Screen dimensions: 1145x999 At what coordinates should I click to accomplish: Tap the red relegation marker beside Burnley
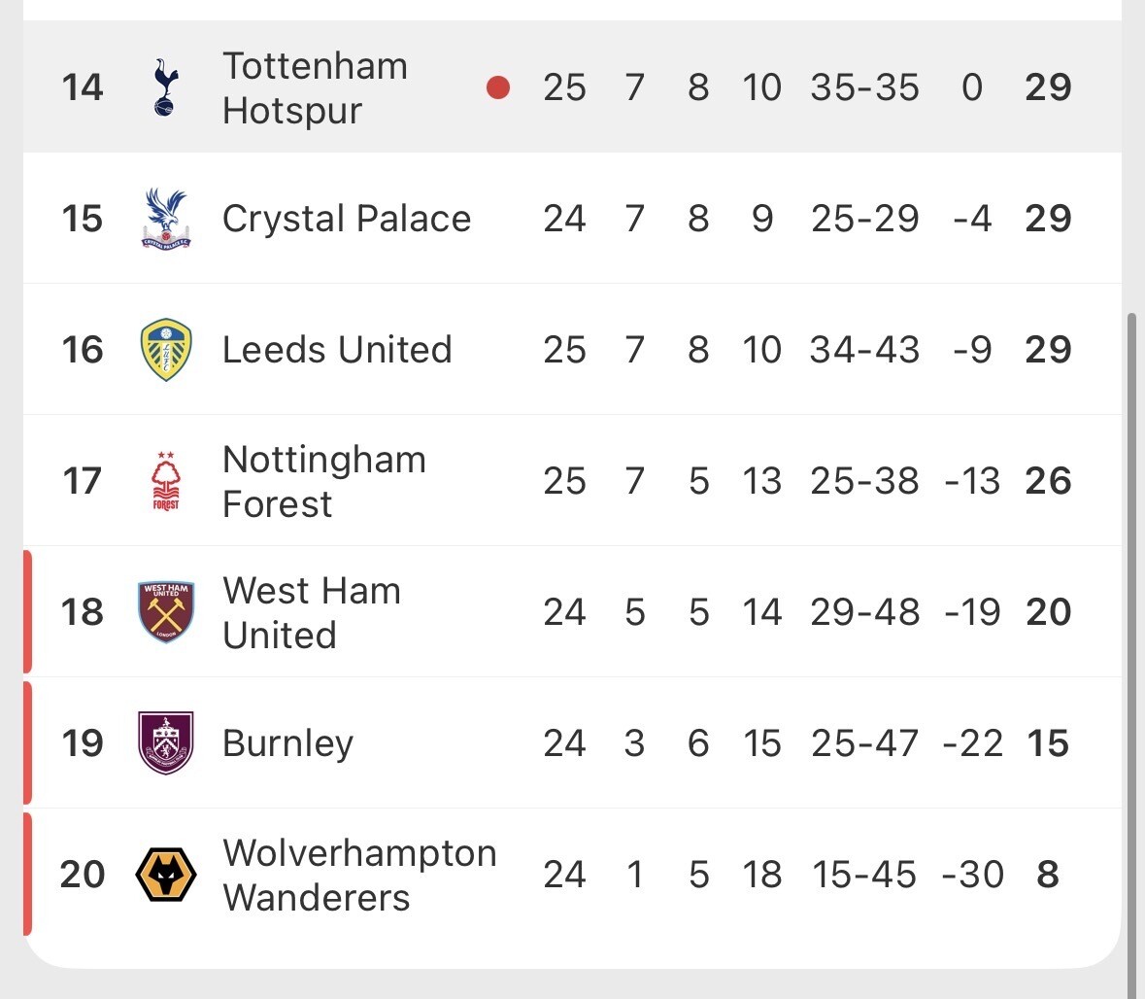click(27, 743)
